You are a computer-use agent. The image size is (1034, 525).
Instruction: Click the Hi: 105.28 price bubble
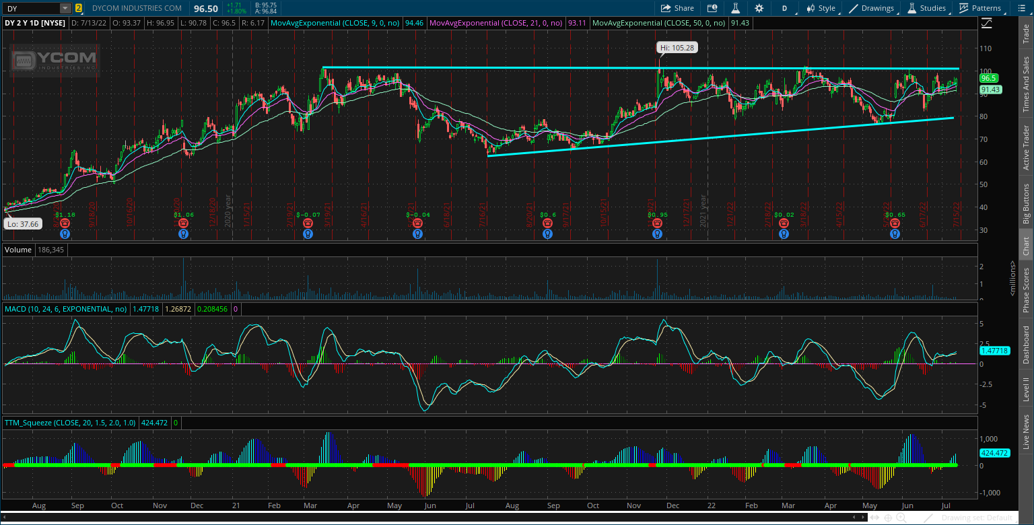click(x=677, y=48)
